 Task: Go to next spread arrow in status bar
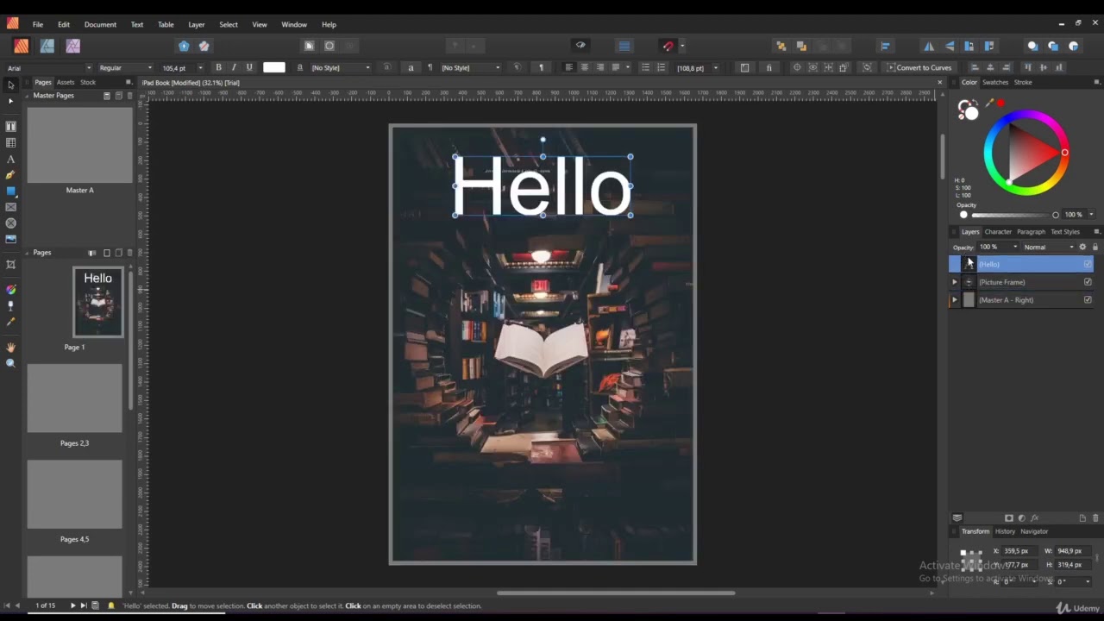click(x=72, y=605)
